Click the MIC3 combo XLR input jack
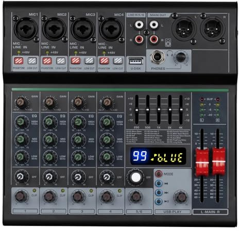The image size is (239, 231). point(82,29)
